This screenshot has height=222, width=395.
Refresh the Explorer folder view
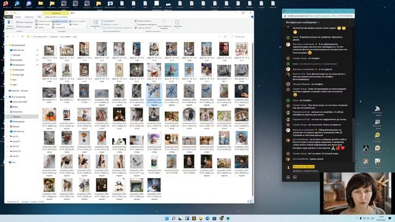pyautogui.click(x=225, y=36)
